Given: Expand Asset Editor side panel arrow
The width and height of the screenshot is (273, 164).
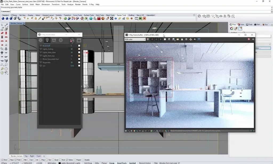Looking at the screenshot, I should pos(82,86).
